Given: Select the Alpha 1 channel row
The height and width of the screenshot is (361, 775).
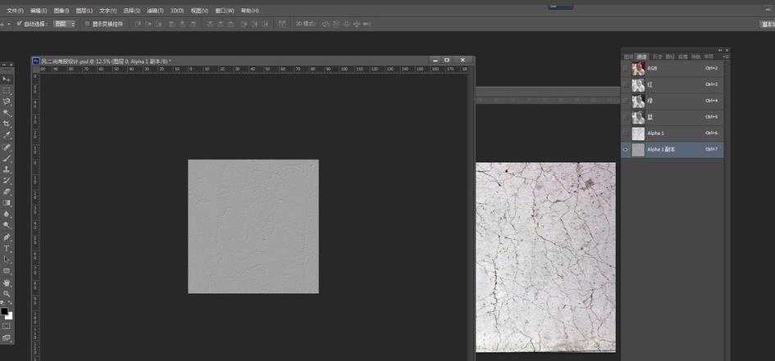Looking at the screenshot, I should tap(672, 133).
